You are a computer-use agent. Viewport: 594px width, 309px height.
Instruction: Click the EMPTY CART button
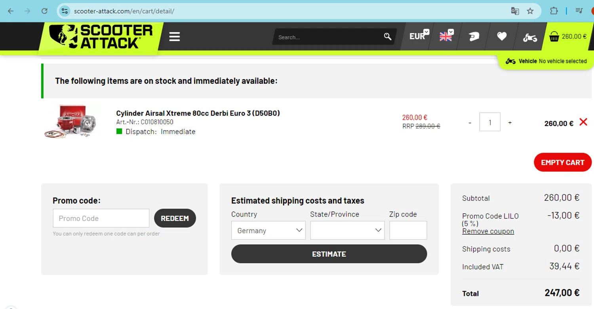(x=562, y=162)
